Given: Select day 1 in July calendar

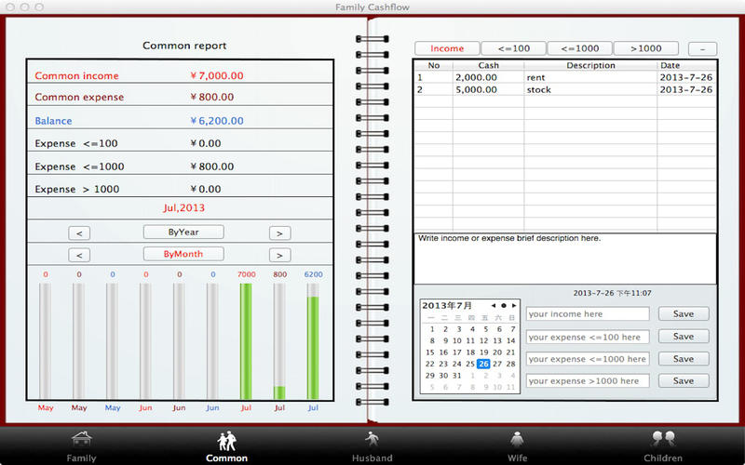Looking at the screenshot, I should coord(432,329).
